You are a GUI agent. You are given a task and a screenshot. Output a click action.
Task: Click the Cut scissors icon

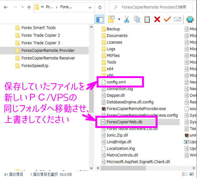(x=127, y=19)
